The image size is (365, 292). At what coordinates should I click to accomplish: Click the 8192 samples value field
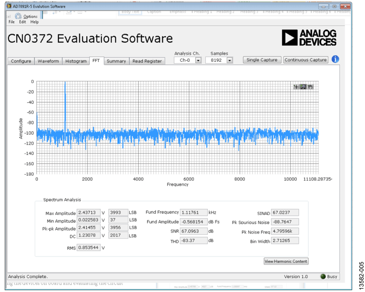pyautogui.click(x=216, y=60)
